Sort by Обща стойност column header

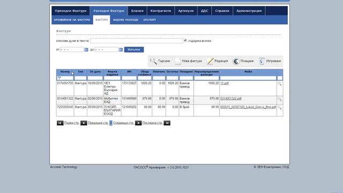pyautogui.click(x=145, y=73)
